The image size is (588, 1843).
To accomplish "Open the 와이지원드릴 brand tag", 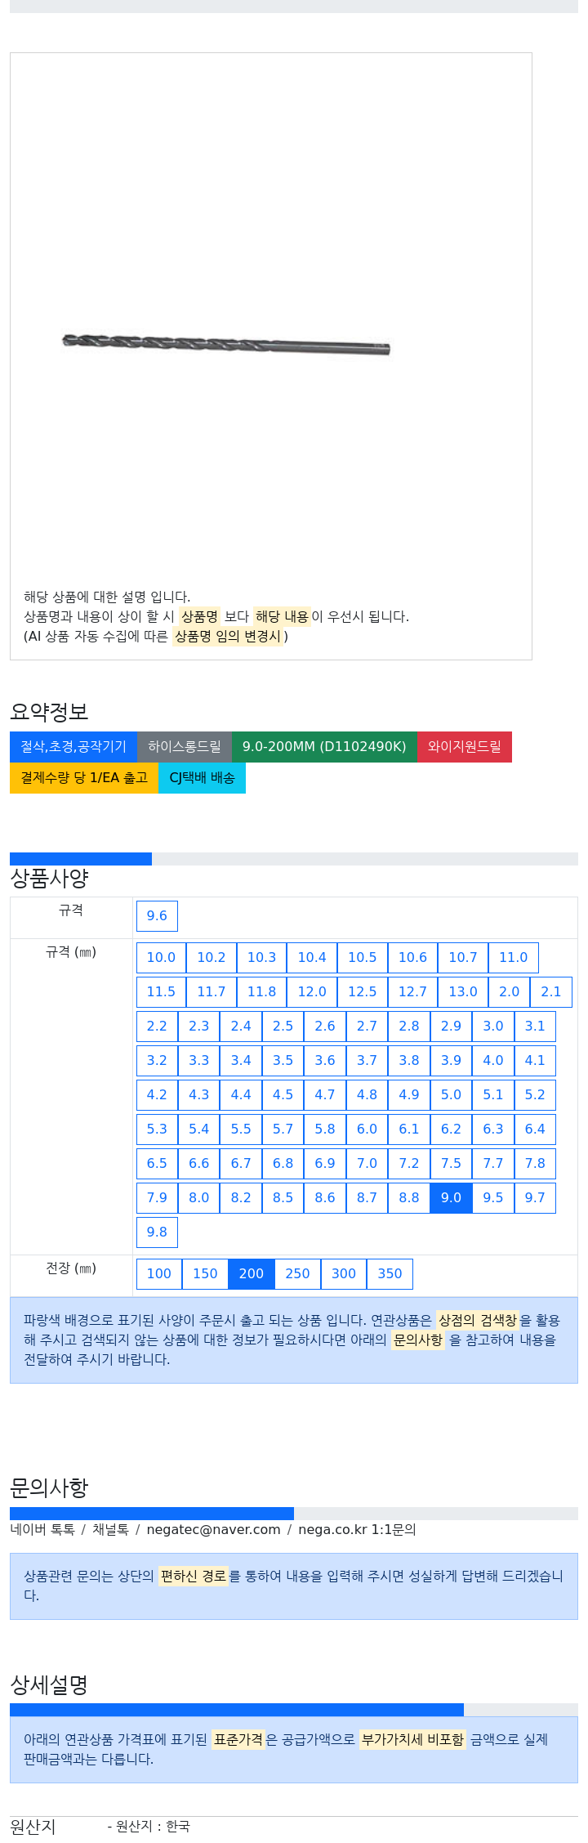I will pos(465,746).
